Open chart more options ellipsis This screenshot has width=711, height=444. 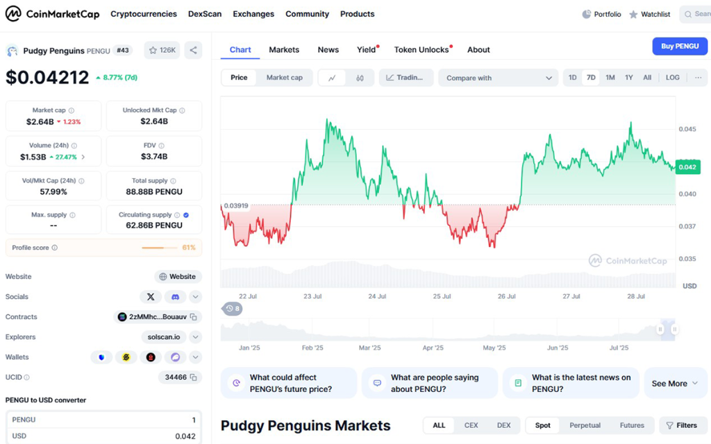click(699, 78)
